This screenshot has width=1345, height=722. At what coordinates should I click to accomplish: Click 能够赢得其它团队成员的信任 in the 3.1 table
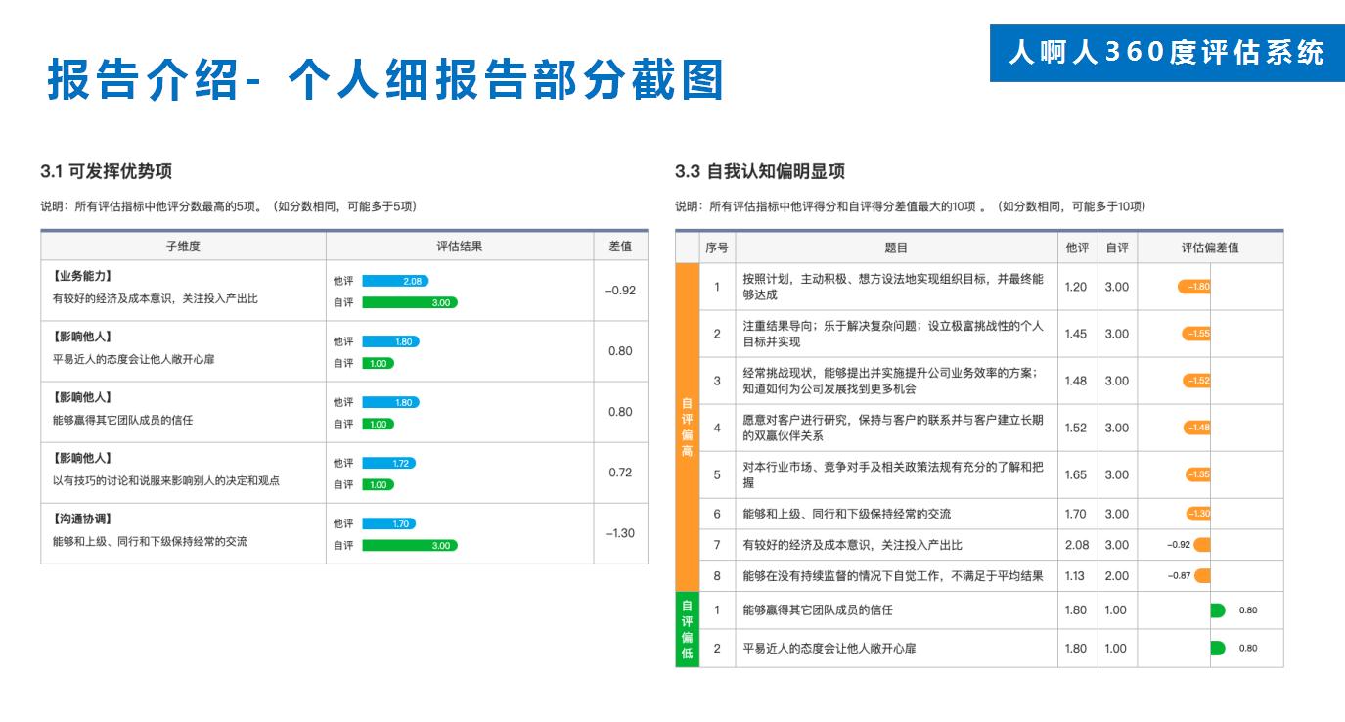pyautogui.click(x=122, y=420)
